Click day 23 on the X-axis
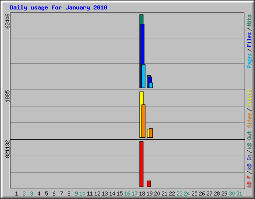255x199 pixels. pos(179,194)
